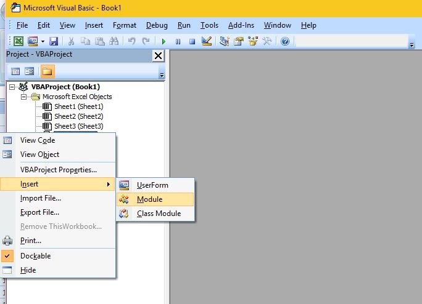
Task: Click the Break pause toolbar icon
Action: (x=178, y=41)
